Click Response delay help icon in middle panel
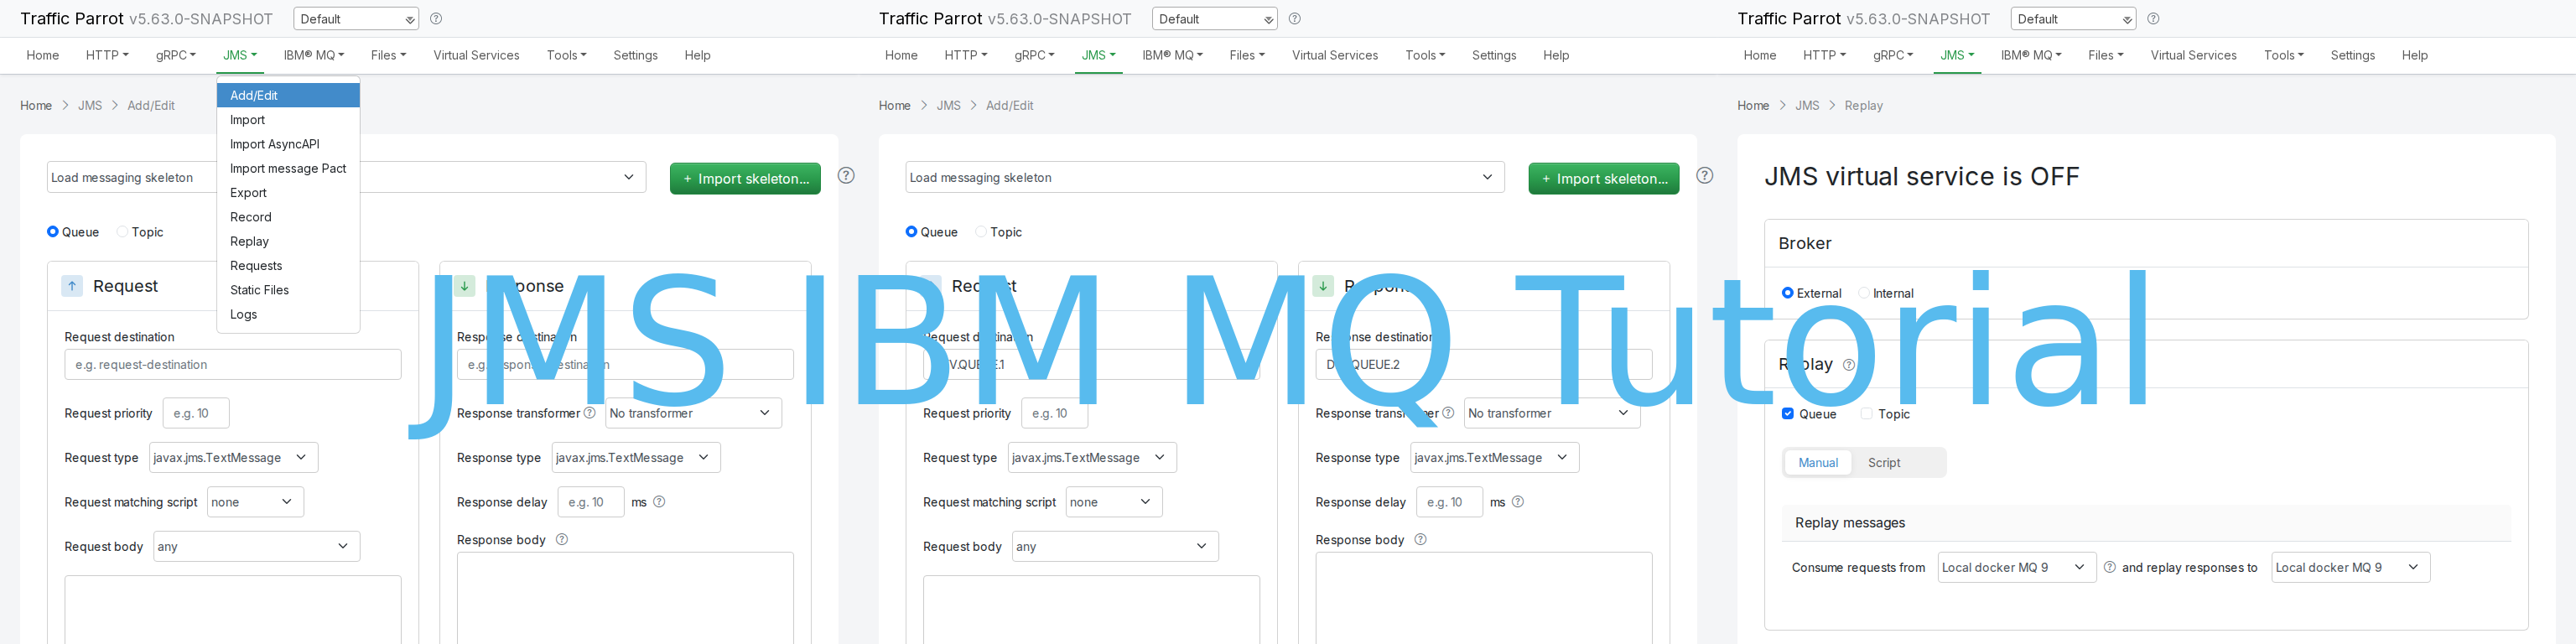This screenshot has height=644, width=2576. (x=1518, y=502)
